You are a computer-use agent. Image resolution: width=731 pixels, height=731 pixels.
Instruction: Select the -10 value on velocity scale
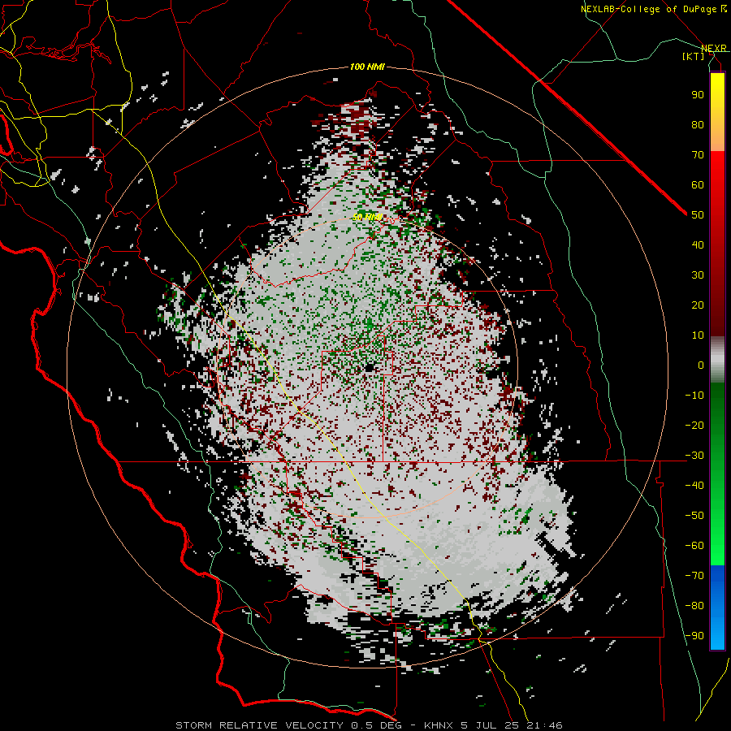pyautogui.click(x=694, y=396)
